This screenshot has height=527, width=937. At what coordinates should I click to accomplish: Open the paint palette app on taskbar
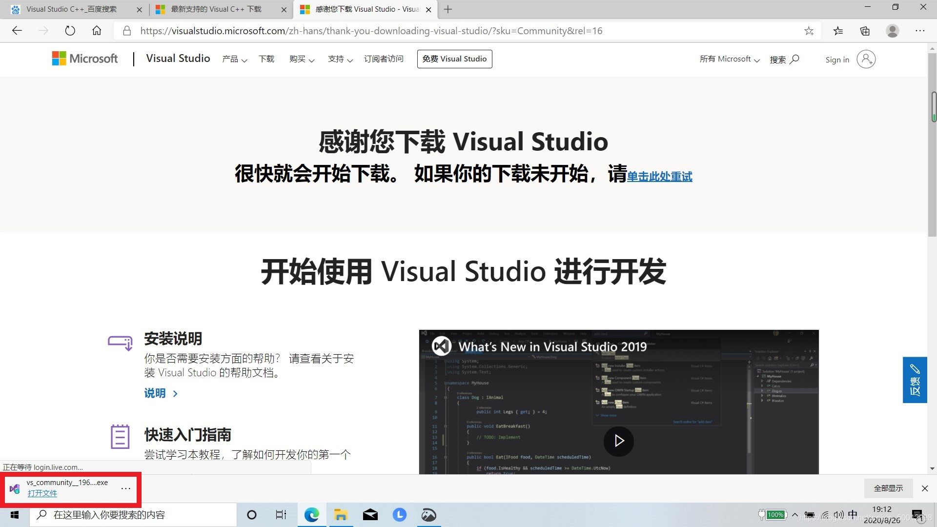tap(428, 515)
